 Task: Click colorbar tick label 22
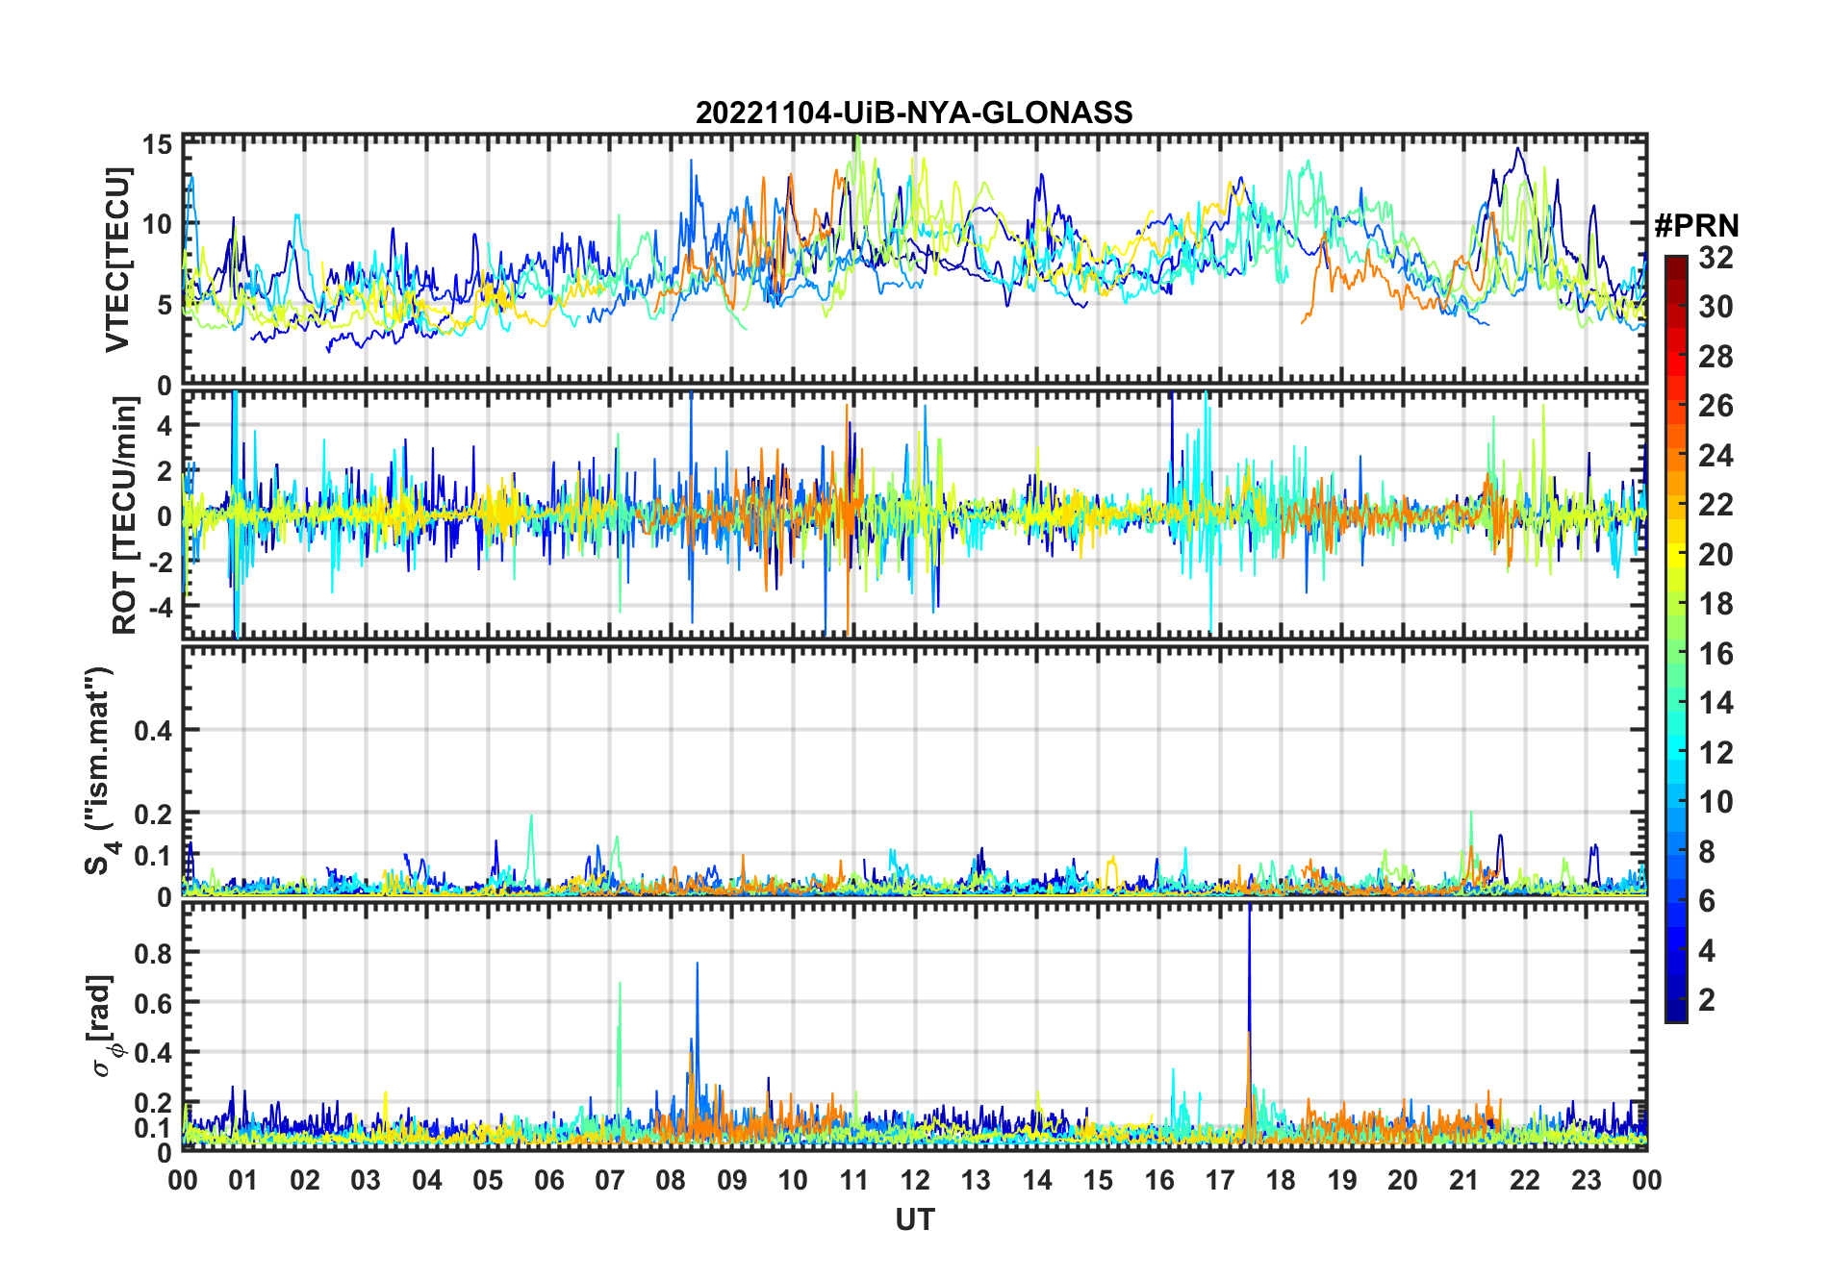[1716, 504]
